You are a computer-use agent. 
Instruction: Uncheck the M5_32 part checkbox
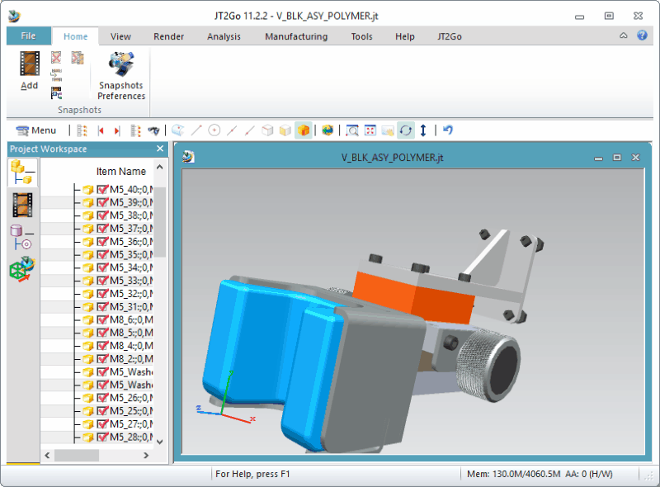102,294
